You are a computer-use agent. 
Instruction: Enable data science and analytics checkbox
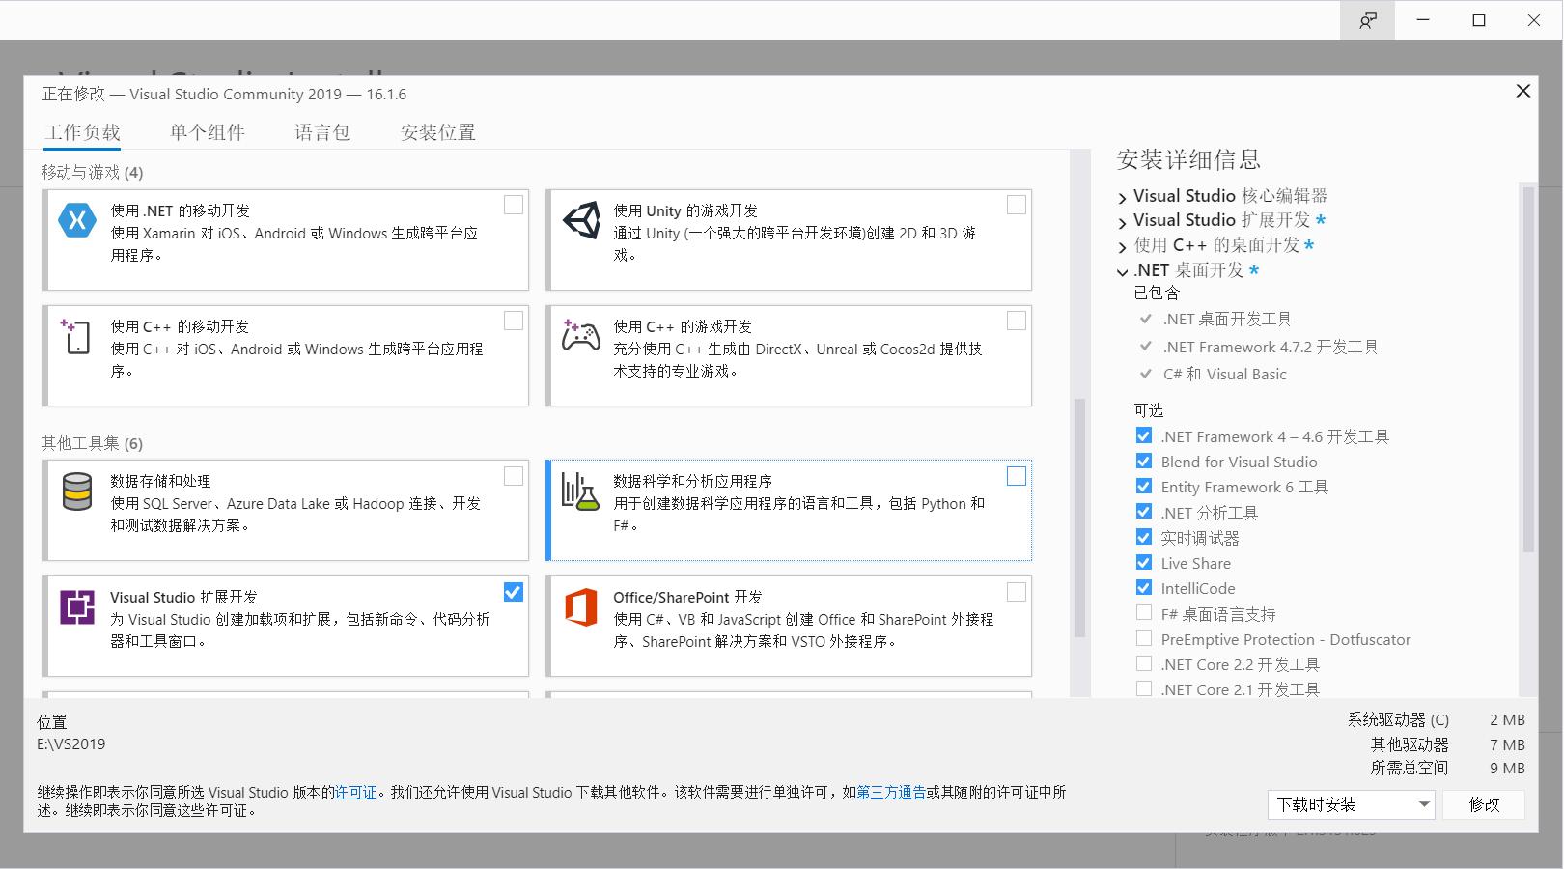click(1017, 476)
